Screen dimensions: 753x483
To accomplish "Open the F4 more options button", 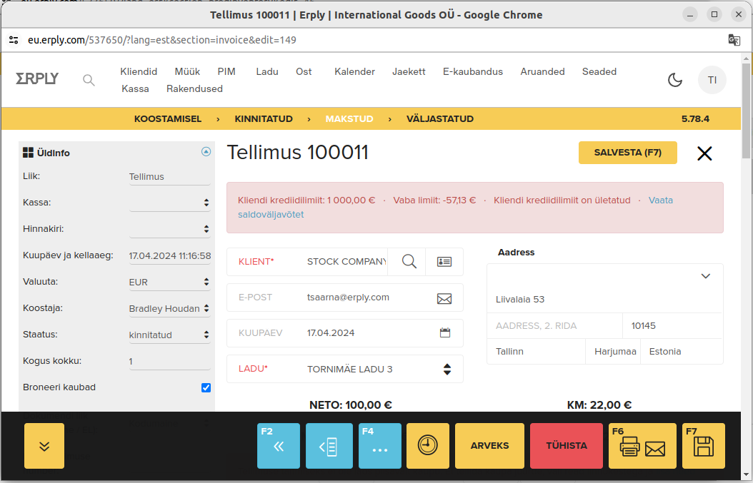I will [380, 446].
